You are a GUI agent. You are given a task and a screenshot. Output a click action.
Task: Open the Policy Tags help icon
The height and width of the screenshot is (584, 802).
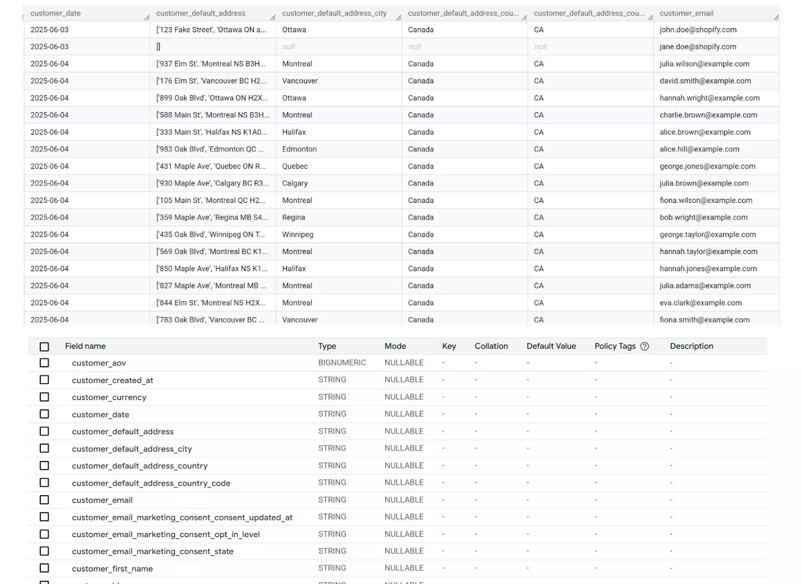644,346
